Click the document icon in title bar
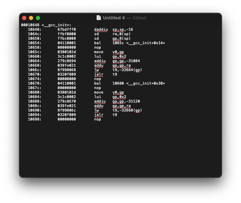The width and height of the screenshot is (241, 203). [x=99, y=18]
